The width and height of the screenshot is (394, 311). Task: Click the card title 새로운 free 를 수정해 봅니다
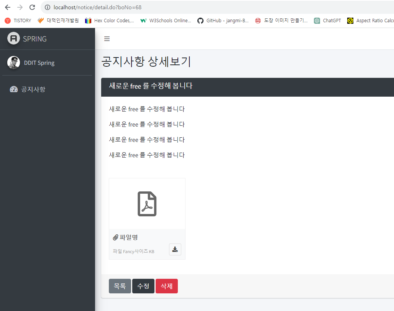[151, 86]
